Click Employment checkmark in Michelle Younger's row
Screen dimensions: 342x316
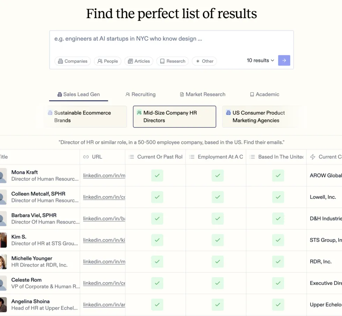pos(217,262)
